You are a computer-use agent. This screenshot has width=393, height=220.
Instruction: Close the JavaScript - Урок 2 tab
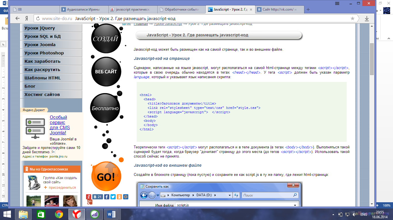point(251,9)
